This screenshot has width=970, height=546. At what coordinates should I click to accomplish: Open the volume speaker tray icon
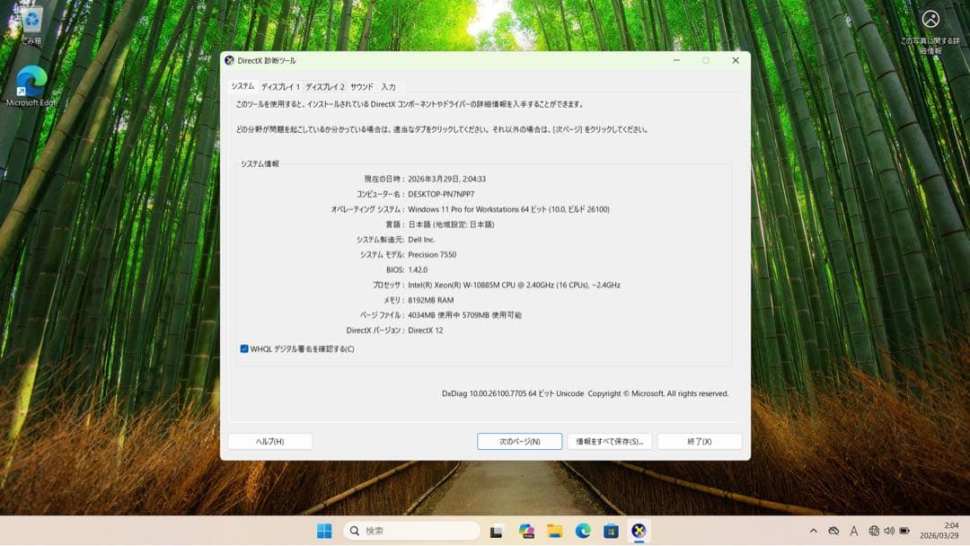click(889, 531)
